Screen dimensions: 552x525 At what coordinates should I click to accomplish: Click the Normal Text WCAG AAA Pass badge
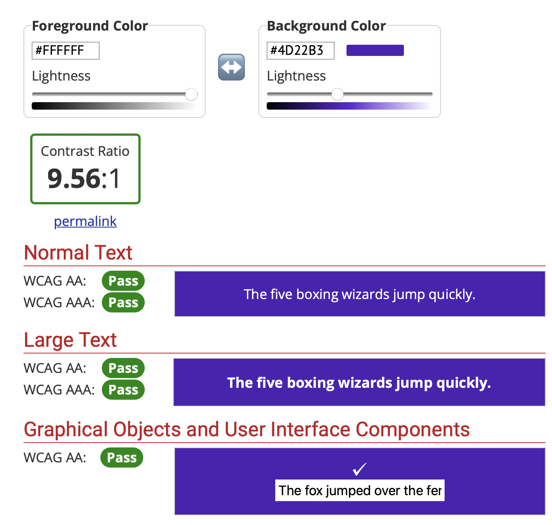coord(123,302)
